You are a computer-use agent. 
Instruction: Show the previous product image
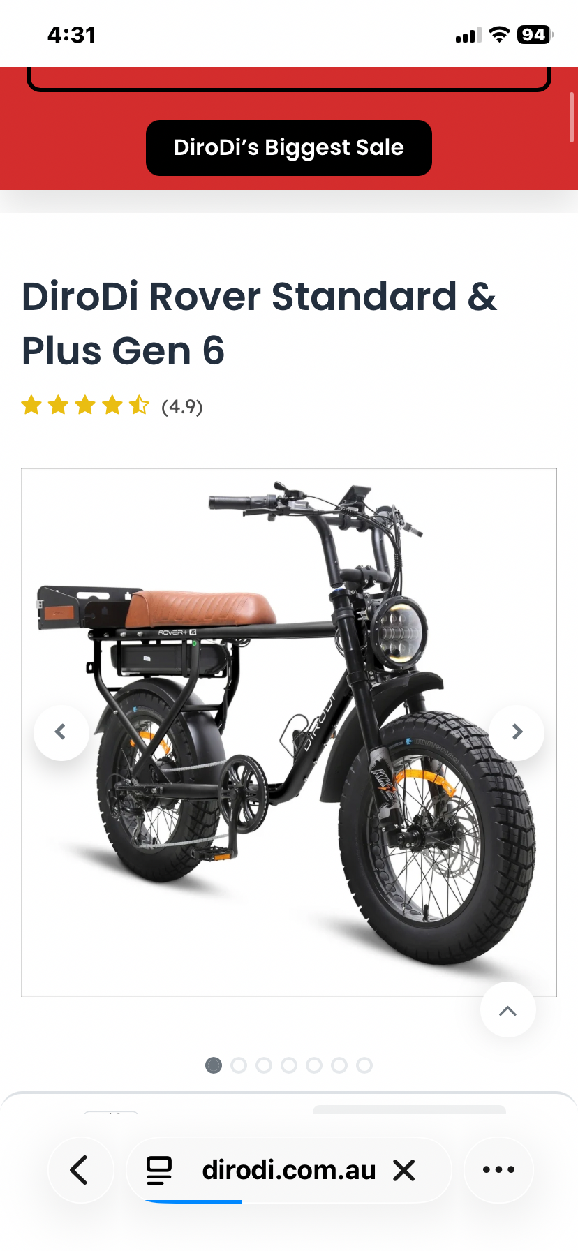61,732
